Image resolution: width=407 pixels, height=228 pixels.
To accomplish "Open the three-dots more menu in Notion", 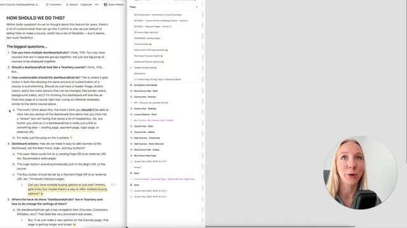I will point(97,4).
